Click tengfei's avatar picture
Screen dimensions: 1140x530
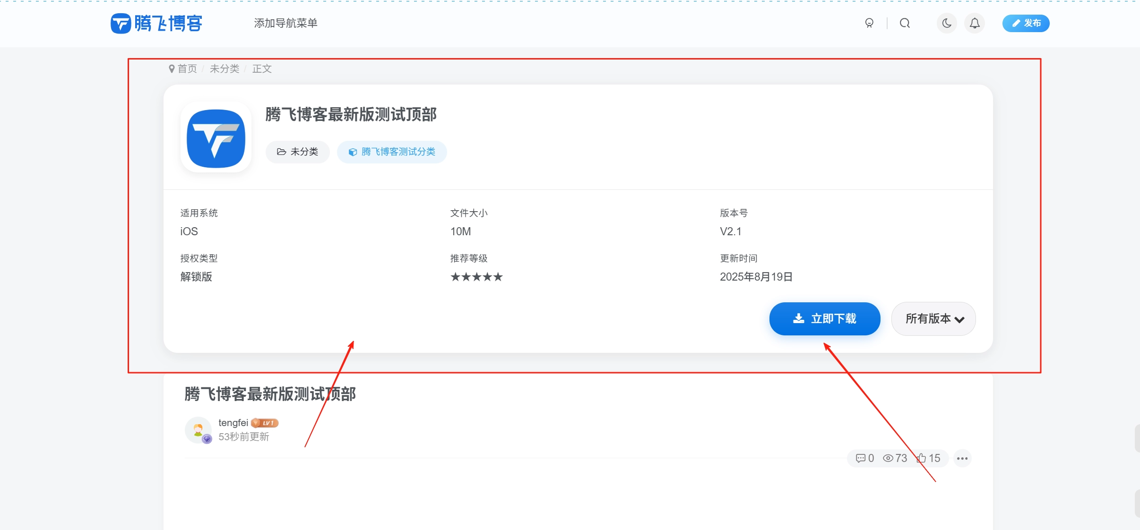(x=199, y=430)
